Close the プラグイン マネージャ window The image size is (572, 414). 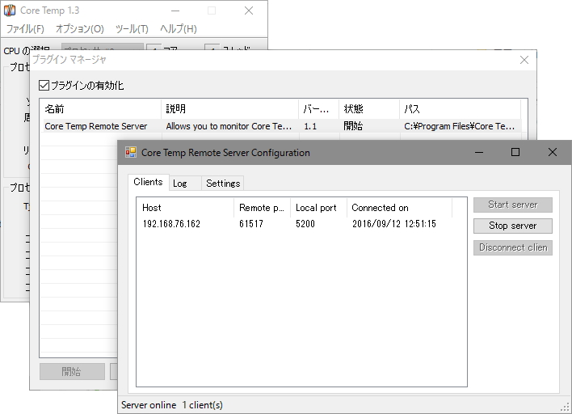tap(524, 60)
